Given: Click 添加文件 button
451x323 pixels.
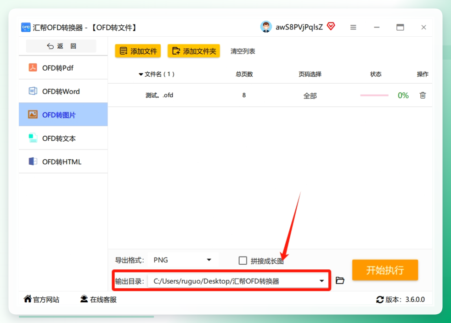Looking at the screenshot, I should [x=138, y=51].
